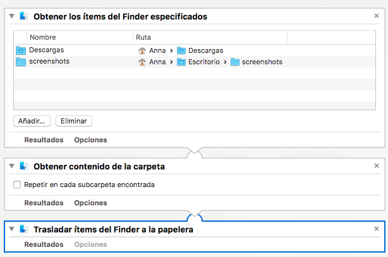Show Resultados of the Trasladar ítems action
The height and width of the screenshot is (257, 388).
pos(44,244)
